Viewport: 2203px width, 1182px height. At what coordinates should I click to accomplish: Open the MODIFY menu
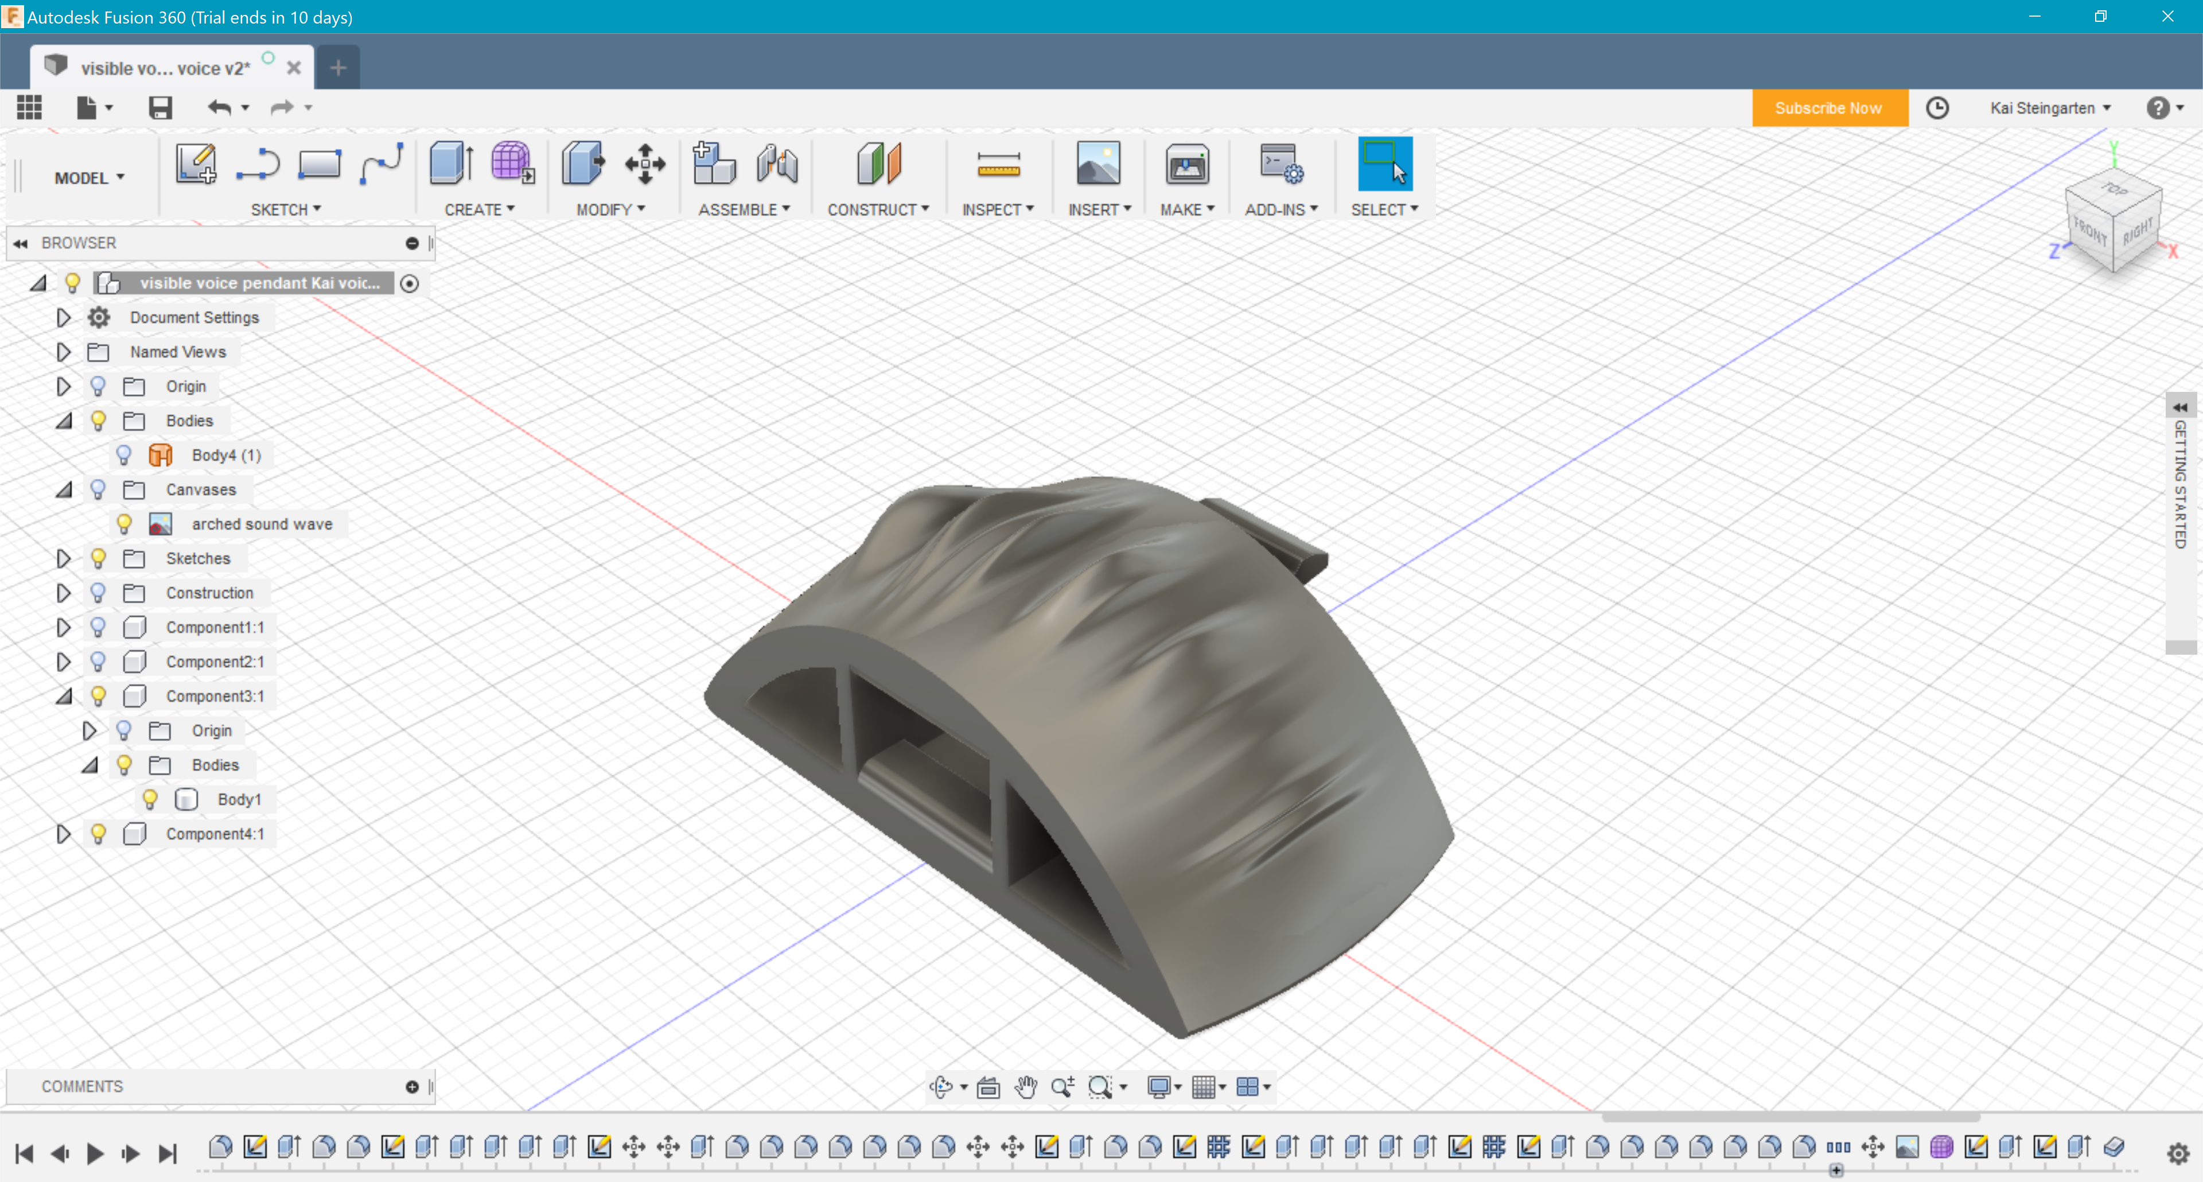pyautogui.click(x=610, y=209)
